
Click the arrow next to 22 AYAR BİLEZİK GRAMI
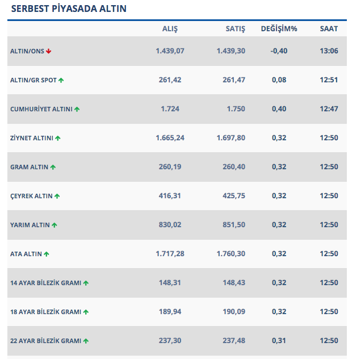(x=86, y=341)
